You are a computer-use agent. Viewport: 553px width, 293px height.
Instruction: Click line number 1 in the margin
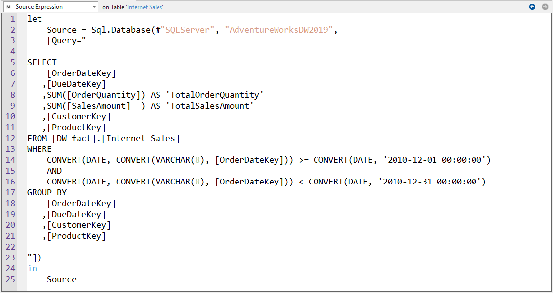(12, 19)
